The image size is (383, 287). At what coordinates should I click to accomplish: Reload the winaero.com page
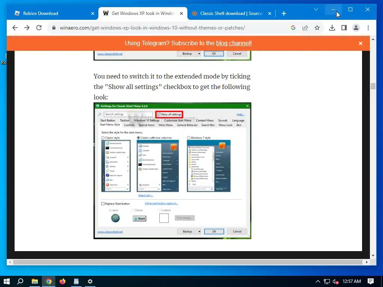(39, 28)
